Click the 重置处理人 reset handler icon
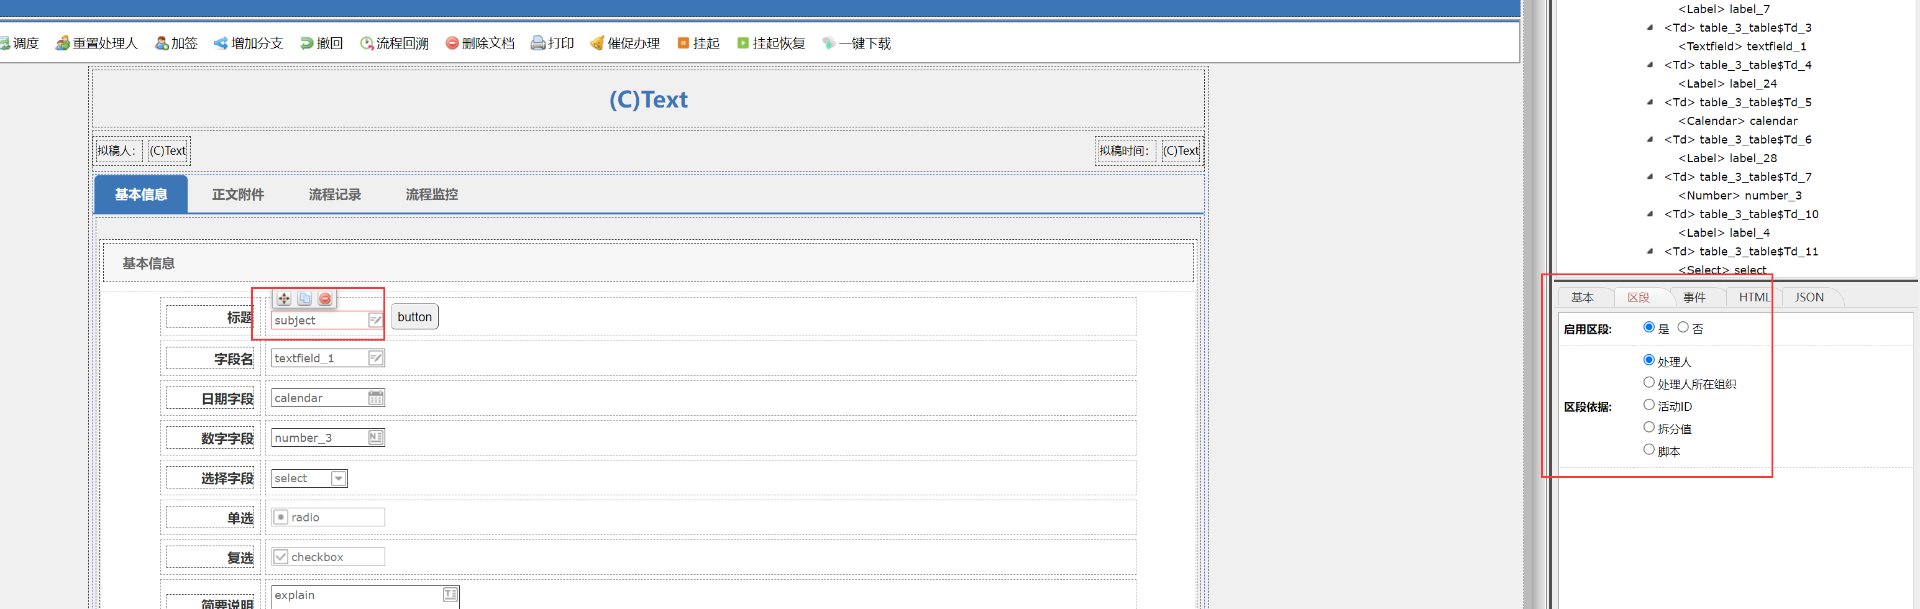 pyautogui.click(x=63, y=43)
